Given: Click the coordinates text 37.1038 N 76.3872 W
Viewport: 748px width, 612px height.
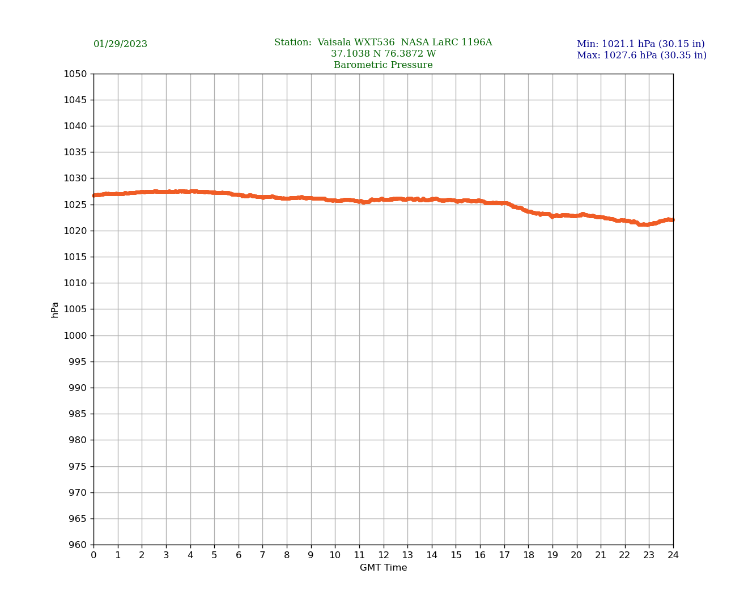Looking at the screenshot, I should 383,54.
